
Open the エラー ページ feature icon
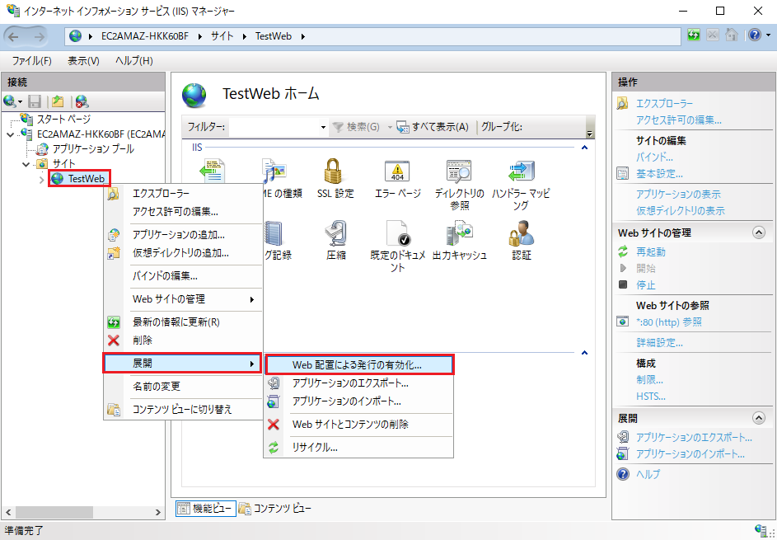pos(397,179)
